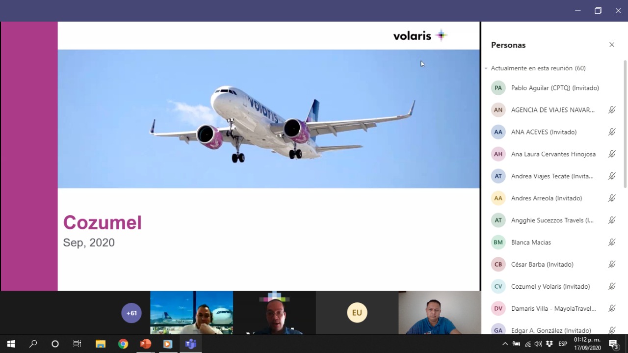The image size is (628, 353).
Task: Click the PA avatar for Pablo Aguilar
Action: pyautogui.click(x=498, y=88)
